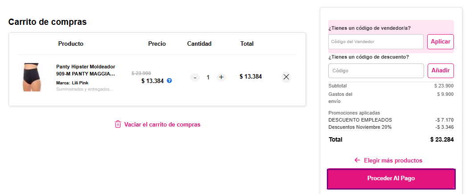Screen dimensions: 466x194
Task: Click the quantity value field
Action: tap(208, 77)
